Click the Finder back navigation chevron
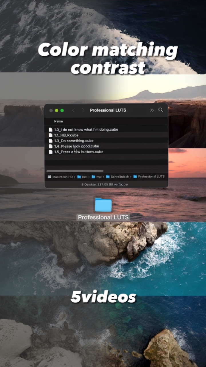 click(x=73, y=110)
